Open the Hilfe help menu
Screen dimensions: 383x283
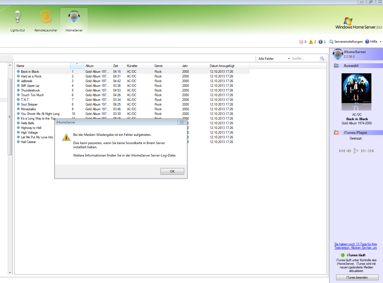point(371,42)
